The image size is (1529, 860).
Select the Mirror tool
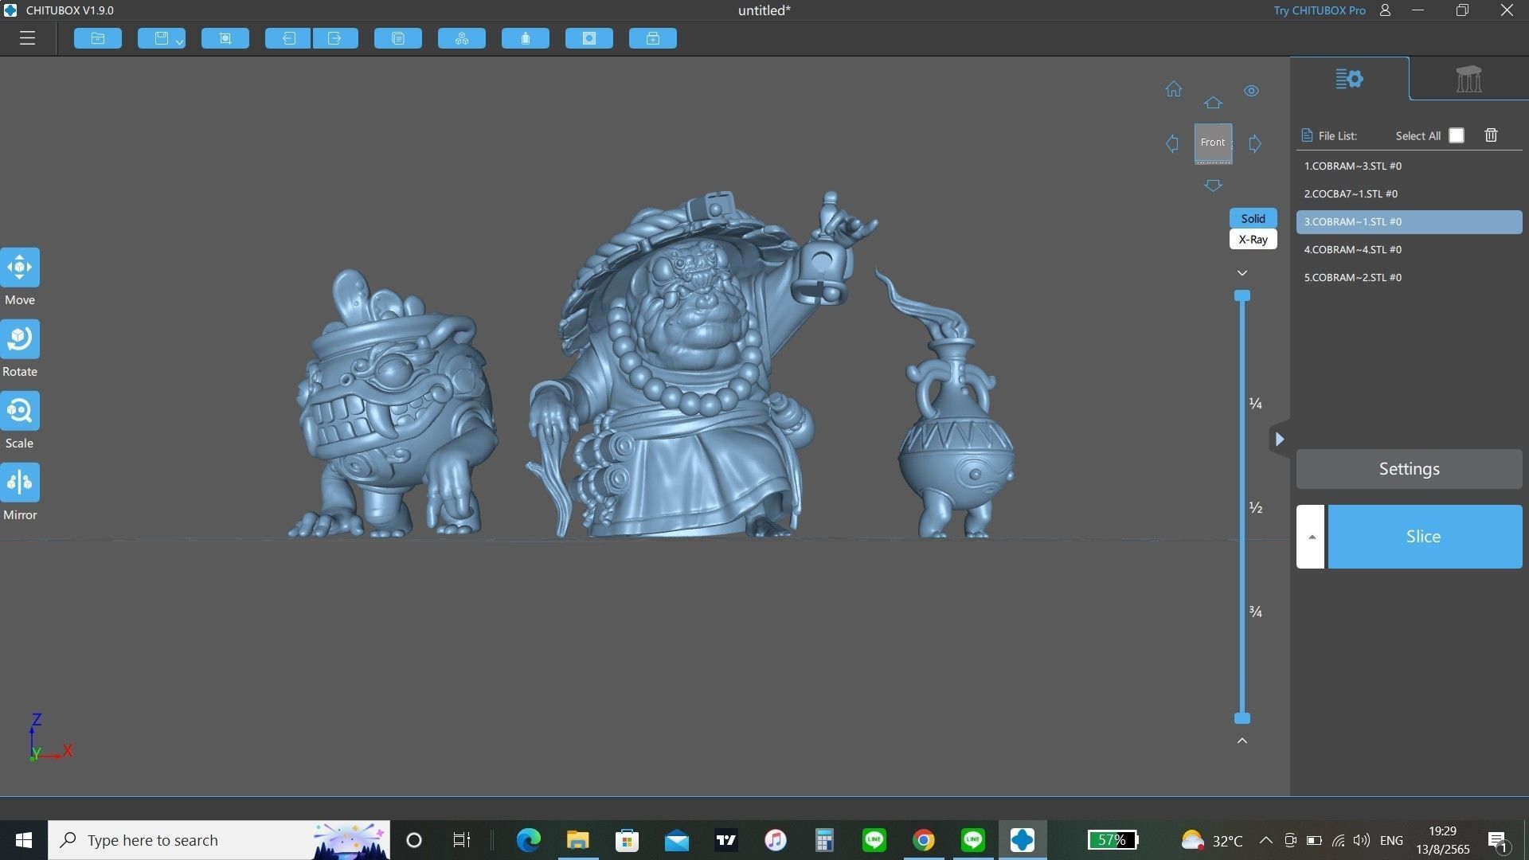20,483
